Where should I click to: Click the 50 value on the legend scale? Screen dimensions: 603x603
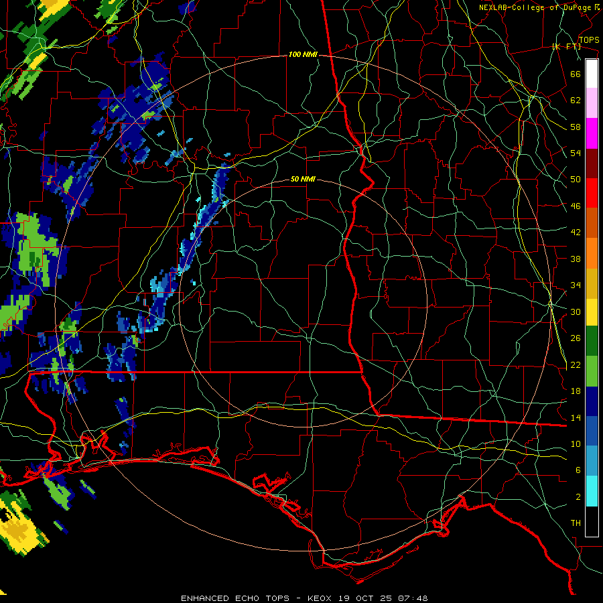tap(576, 180)
